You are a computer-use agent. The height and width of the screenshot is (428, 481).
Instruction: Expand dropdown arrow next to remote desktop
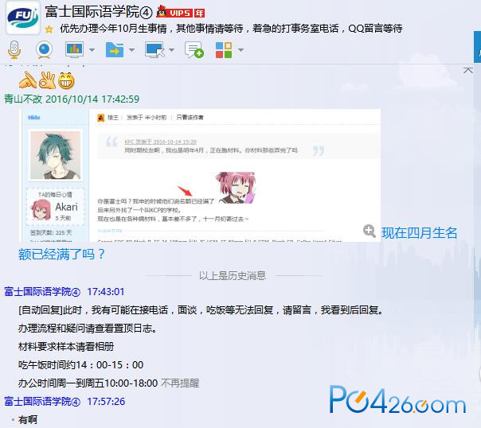171,50
